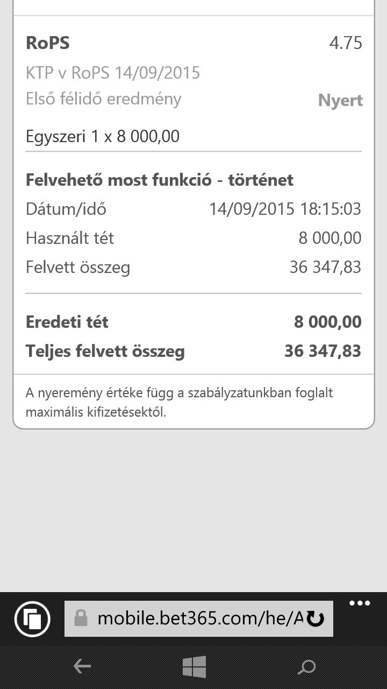Tap the 14/09/2015 18:15:03 timestamp
Viewport: 387px width, 689px height.
(x=285, y=209)
